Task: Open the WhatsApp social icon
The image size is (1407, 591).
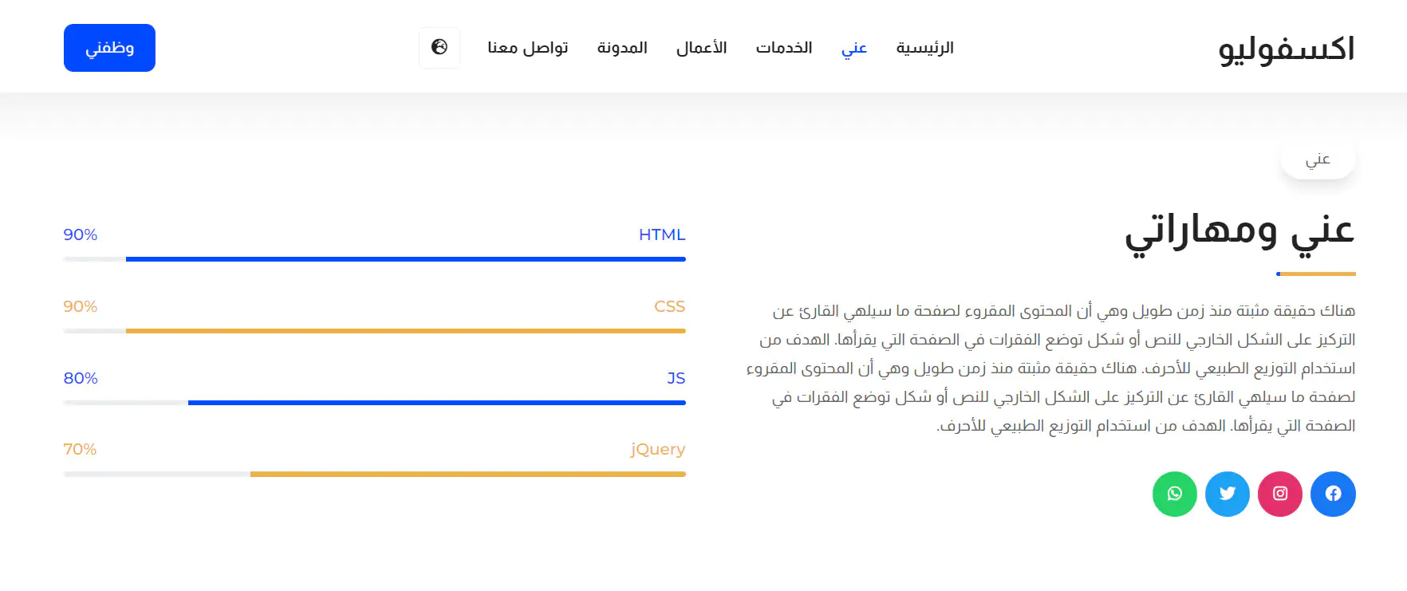Action: (1175, 494)
